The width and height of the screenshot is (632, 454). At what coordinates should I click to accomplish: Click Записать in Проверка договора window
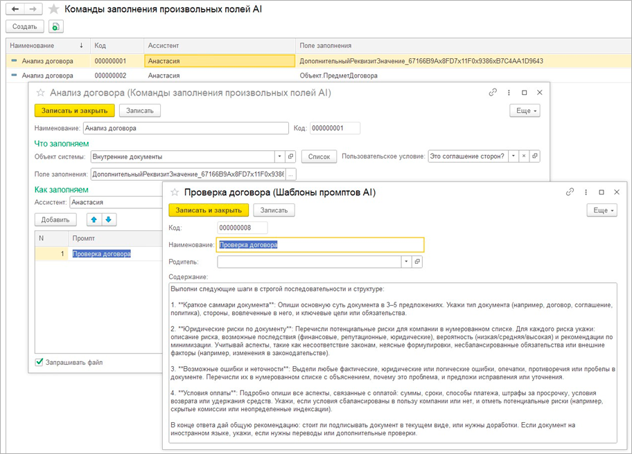pos(274,210)
